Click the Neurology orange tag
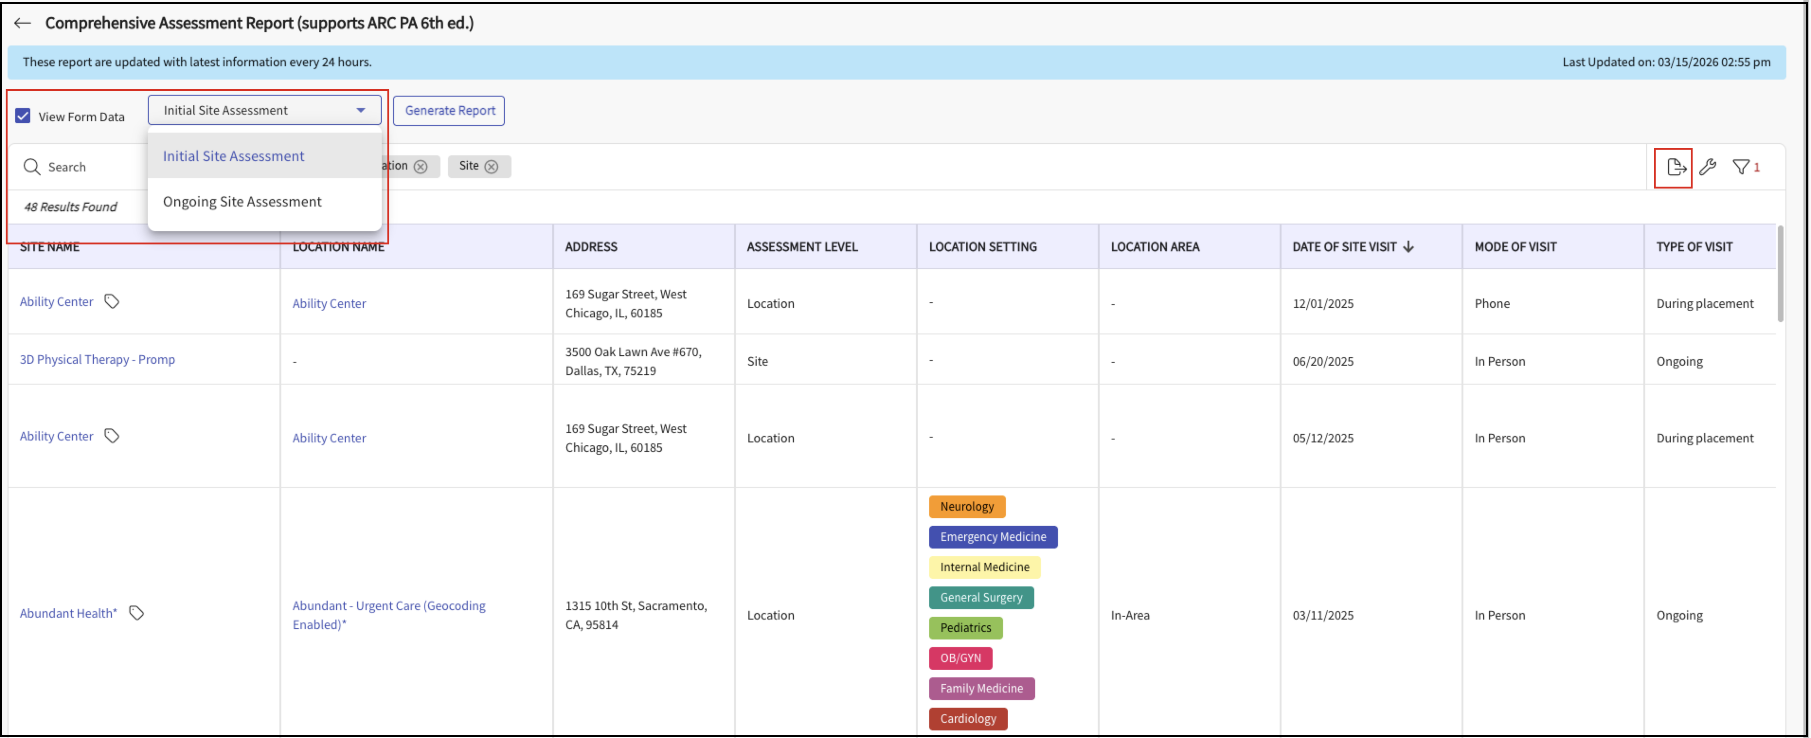This screenshot has width=1811, height=738. (x=967, y=507)
